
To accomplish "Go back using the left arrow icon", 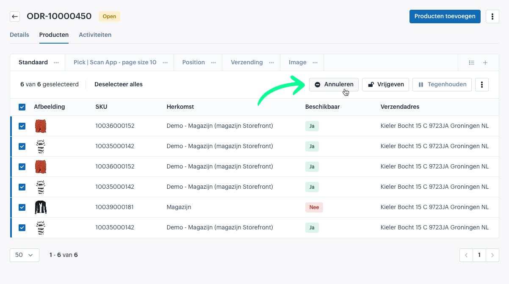I will pos(15,17).
